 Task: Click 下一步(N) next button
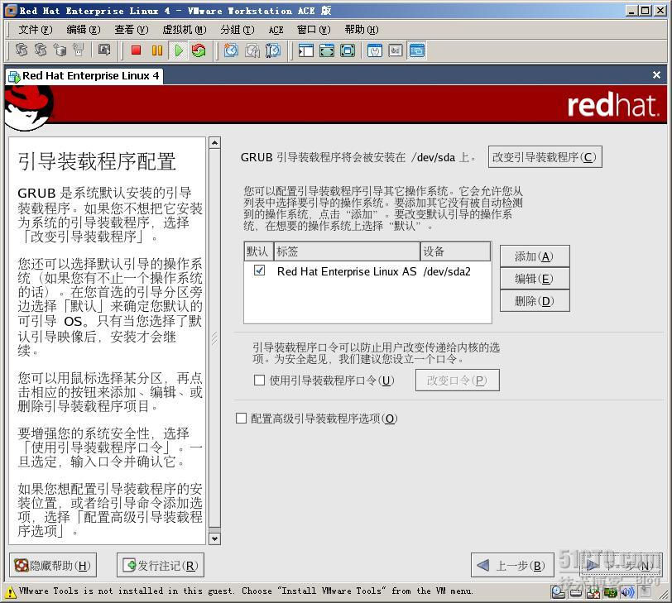click(620, 565)
